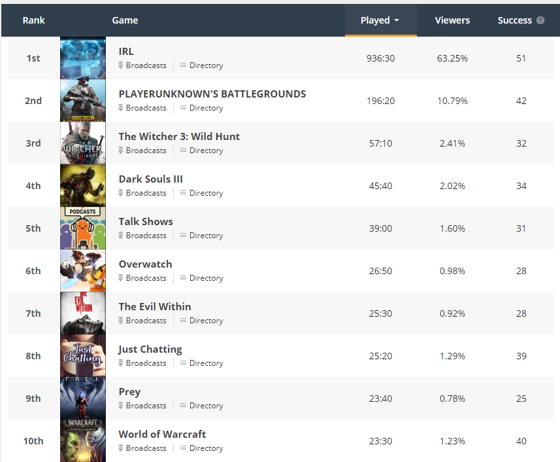Viewport: 560px width, 462px height.
Task: Click the Played sort dropdown arrow
Action: 397,21
